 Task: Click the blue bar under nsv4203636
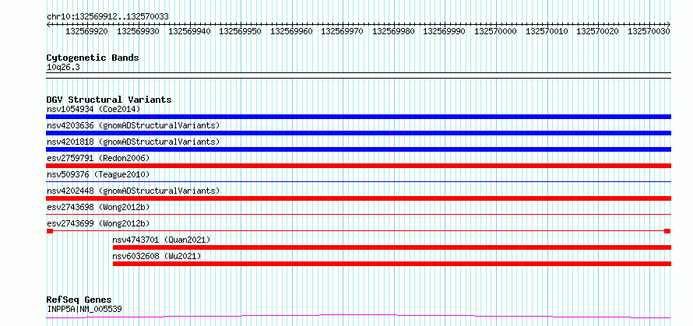pyautogui.click(x=358, y=133)
